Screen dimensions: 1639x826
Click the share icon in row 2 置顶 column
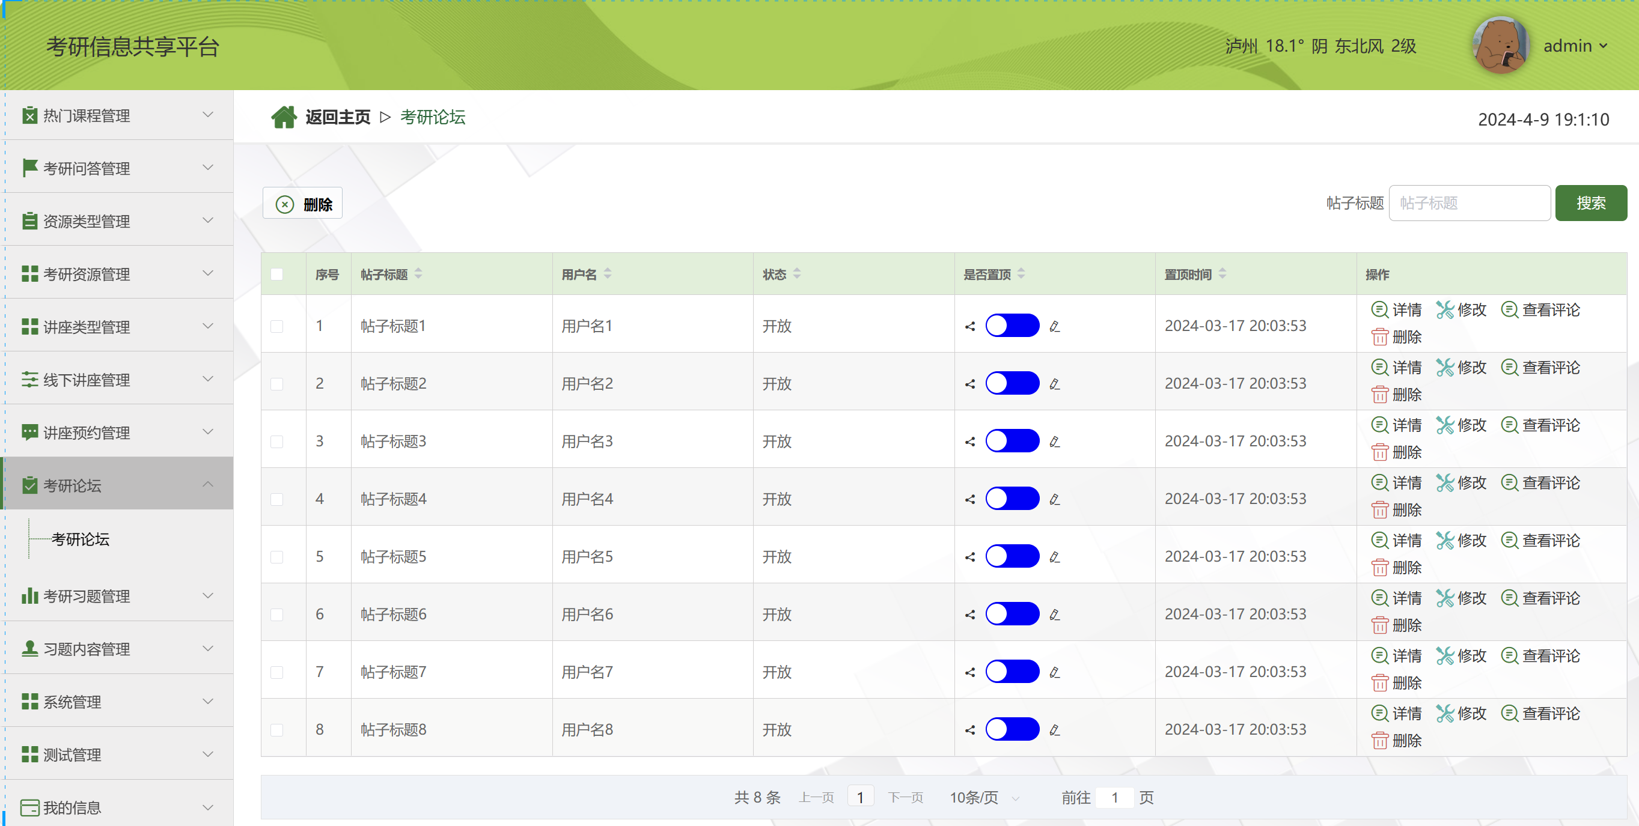969,384
